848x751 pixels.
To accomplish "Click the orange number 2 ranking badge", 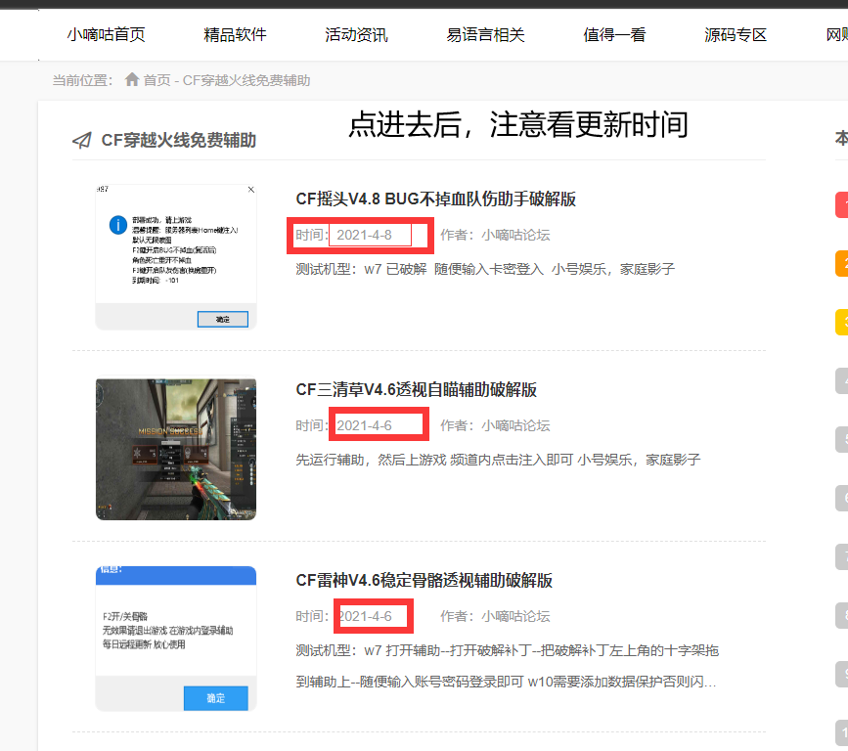I will pyautogui.click(x=841, y=264).
